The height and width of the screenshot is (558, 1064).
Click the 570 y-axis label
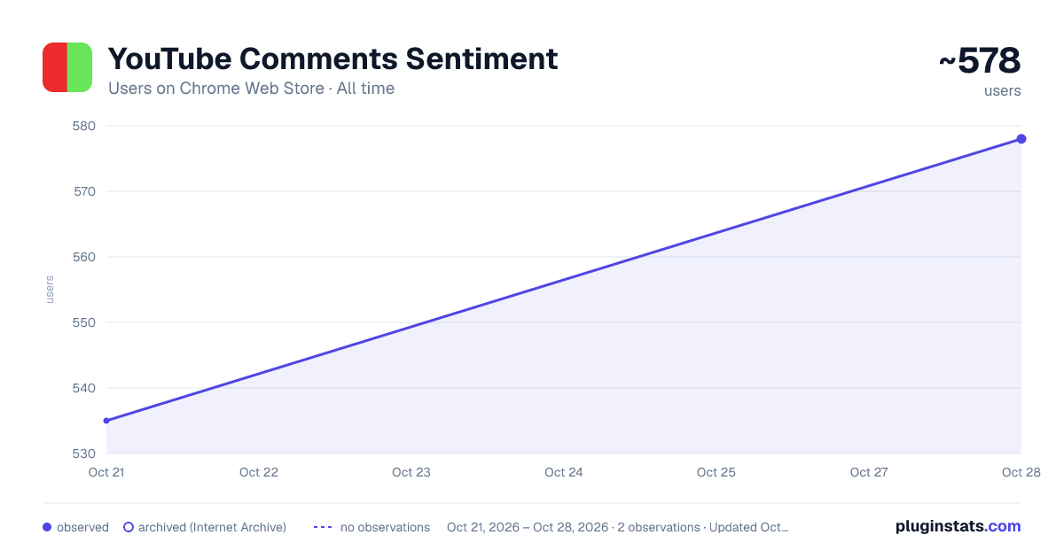(84, 191)
